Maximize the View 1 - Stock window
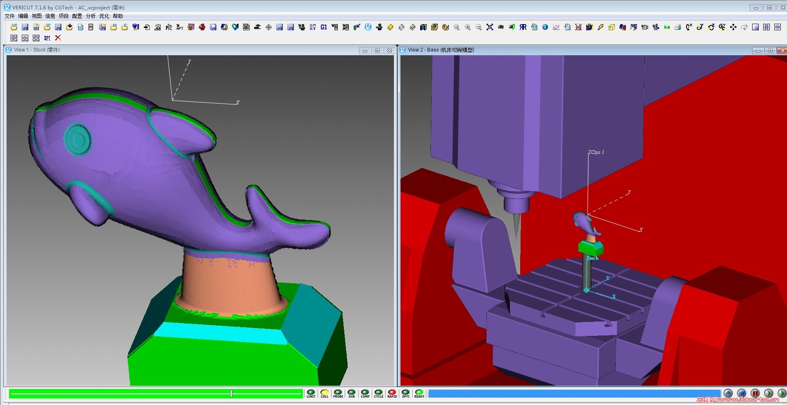This screenshot has height=405, width=787. click(x=377, y=50)
